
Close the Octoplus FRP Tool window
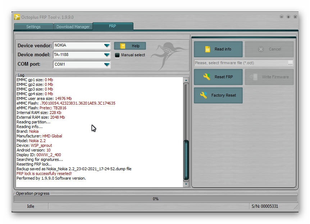[295, 17]
